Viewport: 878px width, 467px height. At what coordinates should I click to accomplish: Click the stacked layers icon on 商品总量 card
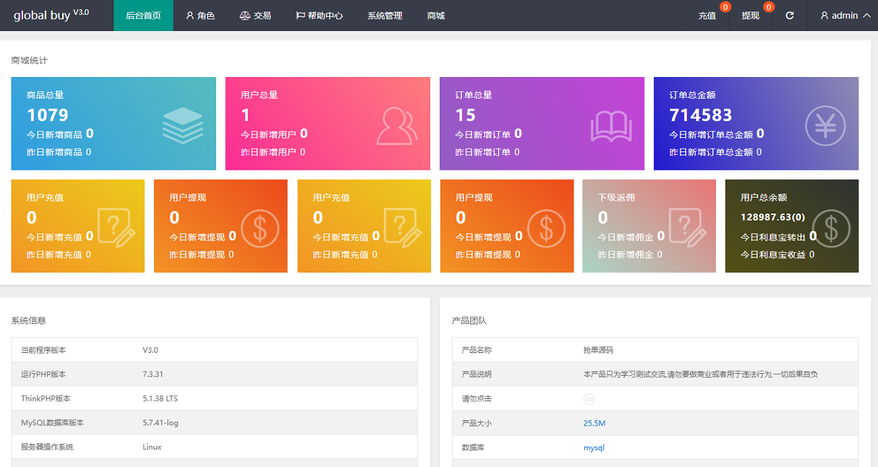(x=182, y=126)
